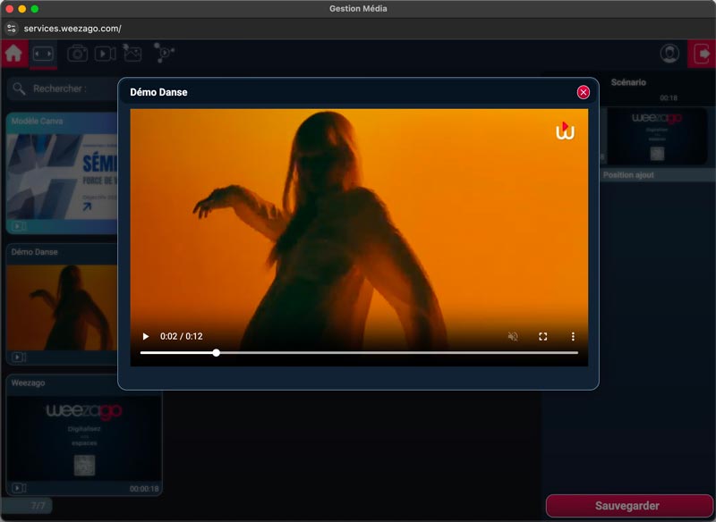Close the Démo Danse preview dialog
Viewport: 716px width, 522px height.
point(584,92)
